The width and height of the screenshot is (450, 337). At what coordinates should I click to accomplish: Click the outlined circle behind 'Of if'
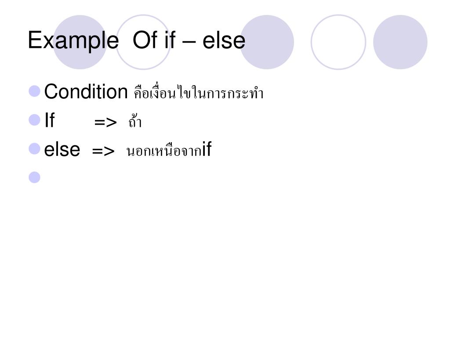point(143,42)
